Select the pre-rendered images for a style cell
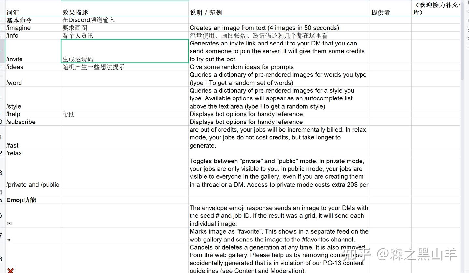The height and width of the screenshot is (273, 469). tap(279, 98)
